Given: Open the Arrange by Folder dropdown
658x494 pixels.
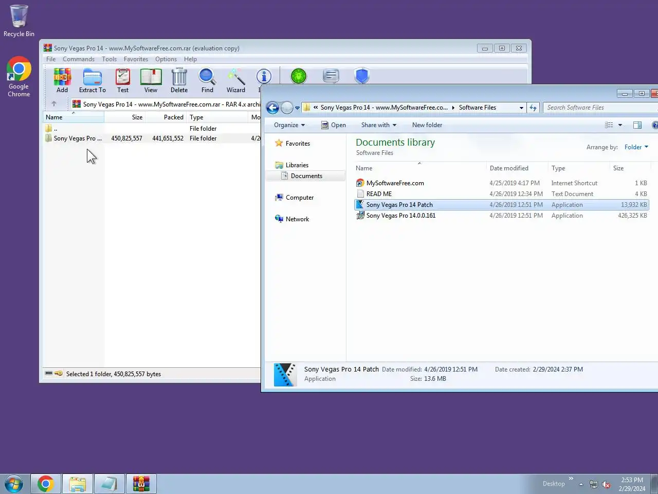Looking at the screenshot, I should click(x=636, y=147).
